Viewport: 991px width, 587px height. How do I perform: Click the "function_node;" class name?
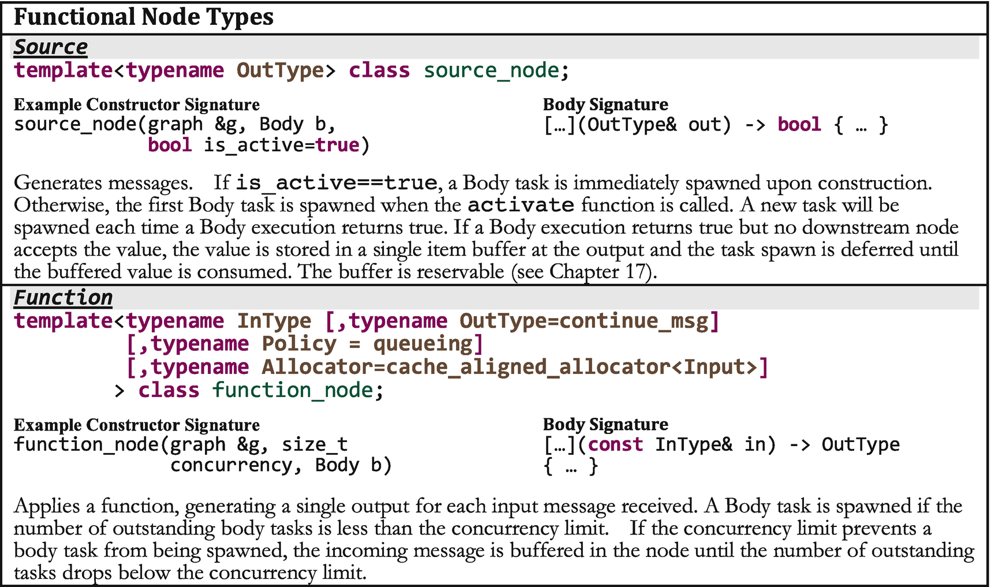coord(297,390)
